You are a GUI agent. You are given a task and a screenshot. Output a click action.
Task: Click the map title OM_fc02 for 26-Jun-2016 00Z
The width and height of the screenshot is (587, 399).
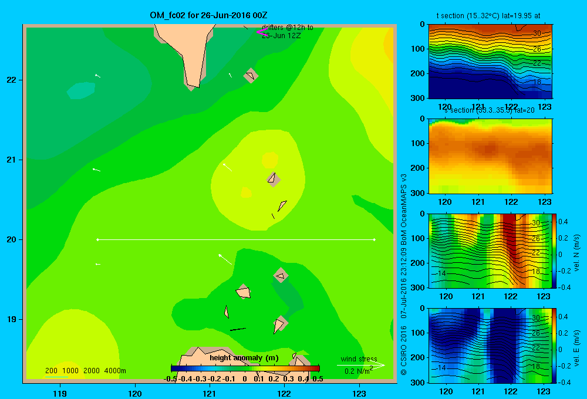tap(208, 15)
